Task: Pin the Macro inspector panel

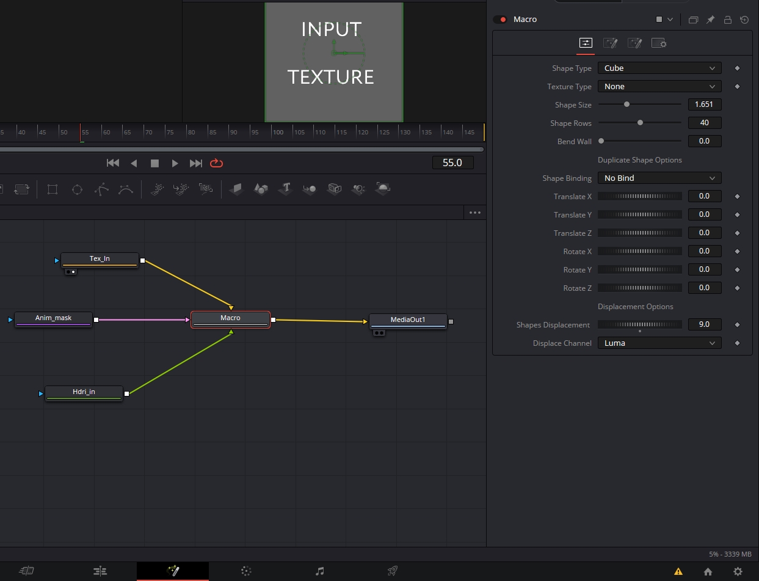Action: tap(710, 20)
